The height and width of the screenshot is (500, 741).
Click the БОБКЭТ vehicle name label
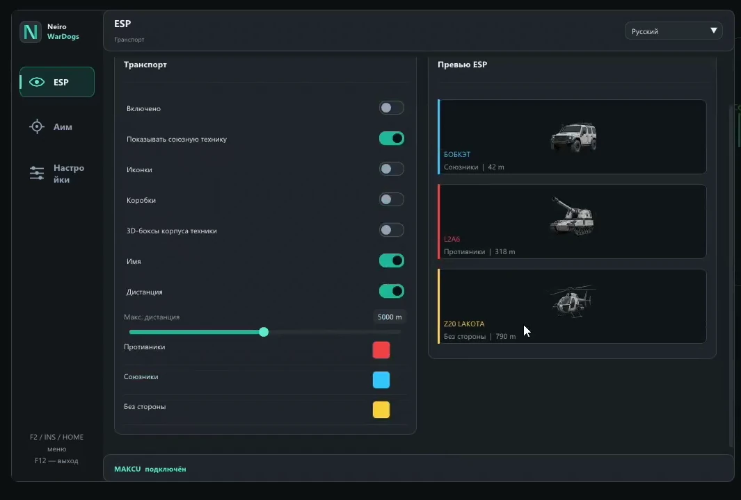[x=457, y=154]
